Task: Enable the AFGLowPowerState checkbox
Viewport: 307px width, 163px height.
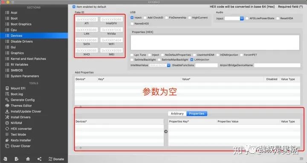Action: click(x=247, y=18)
